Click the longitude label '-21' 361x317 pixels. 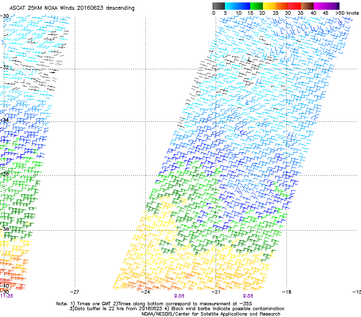point(216,292)
